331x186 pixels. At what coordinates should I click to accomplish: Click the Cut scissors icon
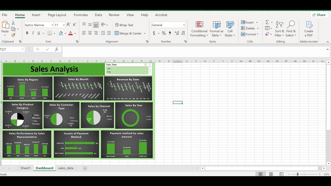pos(13,23)
